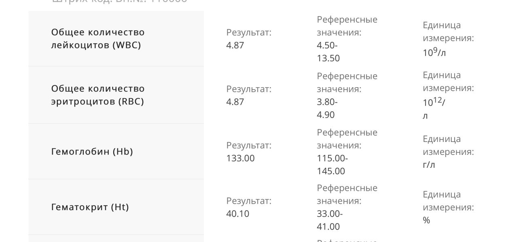Click WBC reference range 4.50-13.50
The height and width of the screenshot is (242, 525).
tap(328, 52)
